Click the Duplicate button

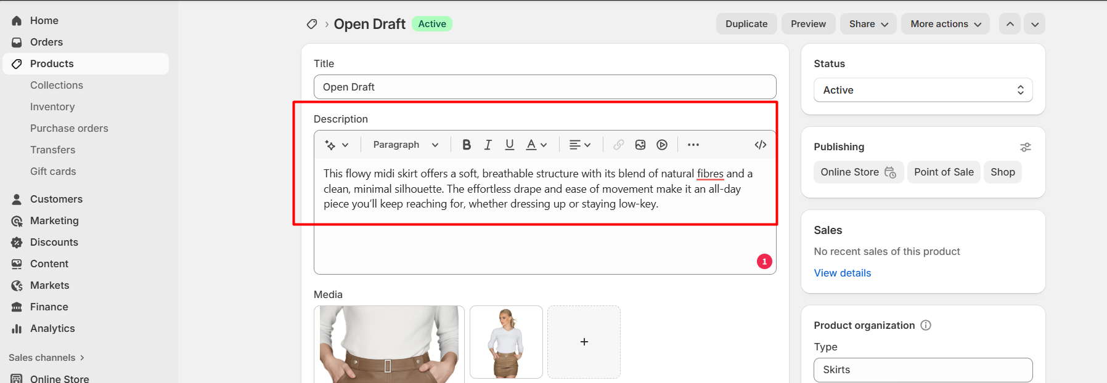point(746,24)
